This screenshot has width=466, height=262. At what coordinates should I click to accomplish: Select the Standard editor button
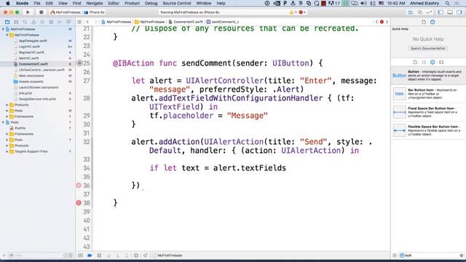[411, 12]
